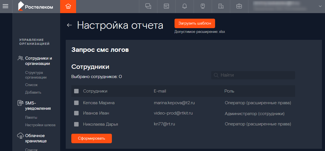325x151 pixels.
Task: Open the hamburger menu
Action: coord(5,6)
